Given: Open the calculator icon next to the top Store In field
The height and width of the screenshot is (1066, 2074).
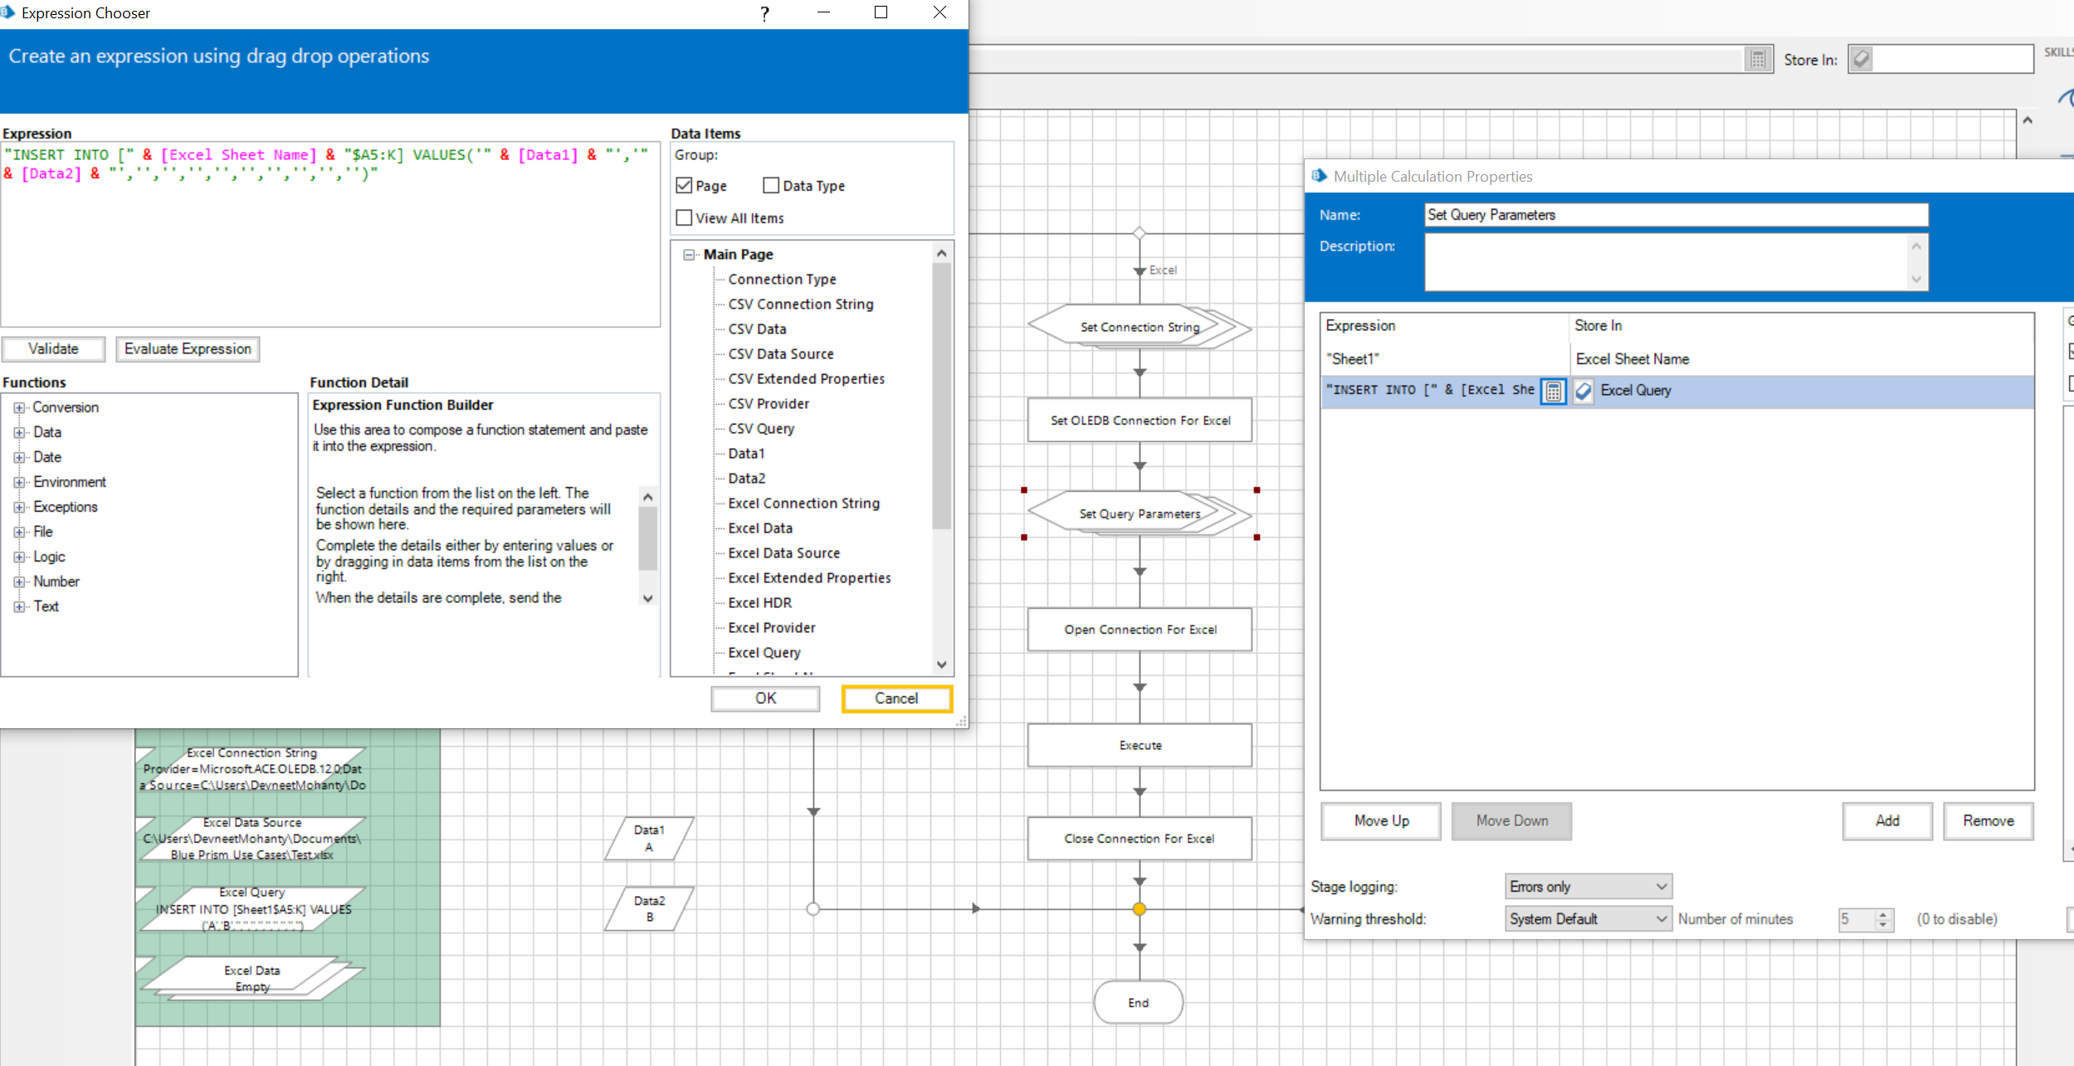Looking at the screenshot, I should (x=1758, y=59).
